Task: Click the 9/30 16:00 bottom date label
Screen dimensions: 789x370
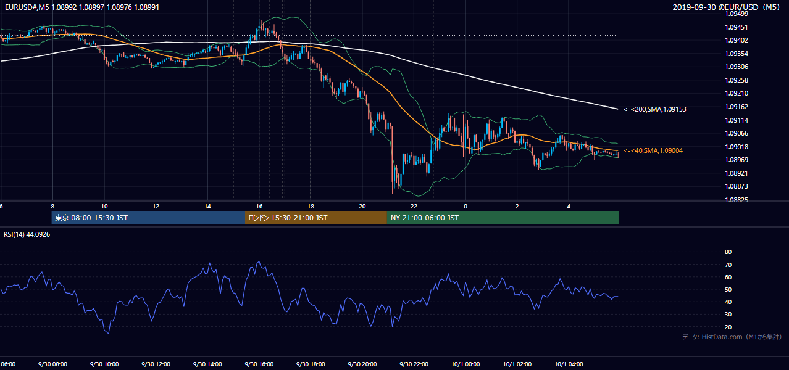Action: click(259, 364)
